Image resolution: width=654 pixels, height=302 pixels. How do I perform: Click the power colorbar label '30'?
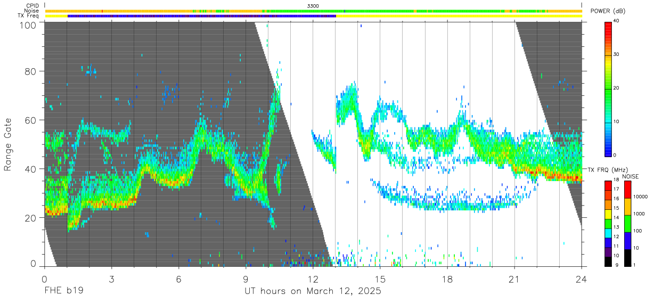(617, 55)
